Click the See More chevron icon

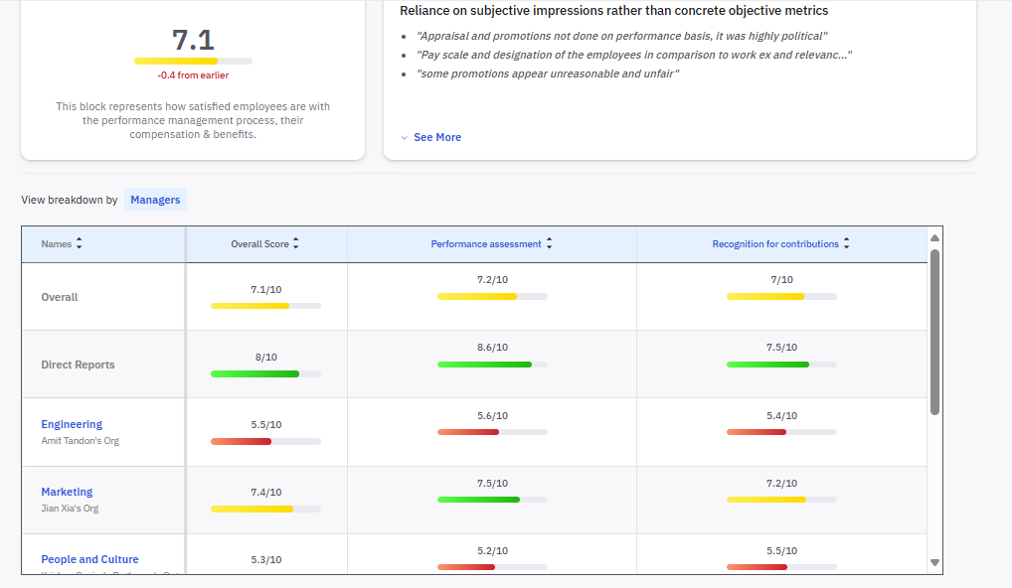click(404, 138)
